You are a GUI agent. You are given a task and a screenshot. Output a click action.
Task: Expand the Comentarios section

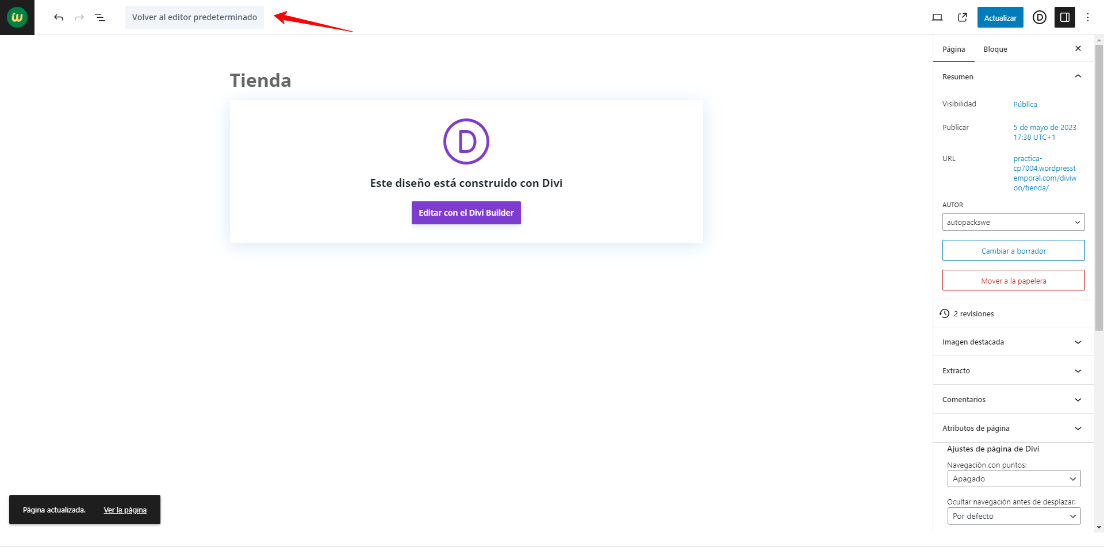[1014, 399]
